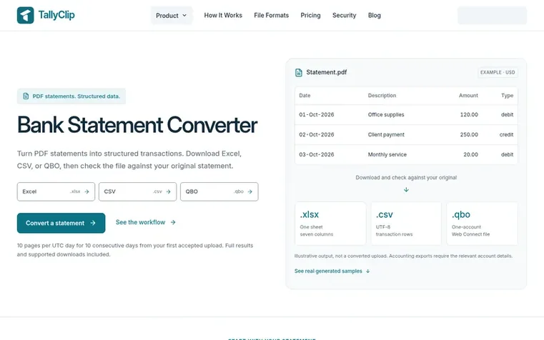
Task: Click the blank button in header right
Action: tap(492, 15)
